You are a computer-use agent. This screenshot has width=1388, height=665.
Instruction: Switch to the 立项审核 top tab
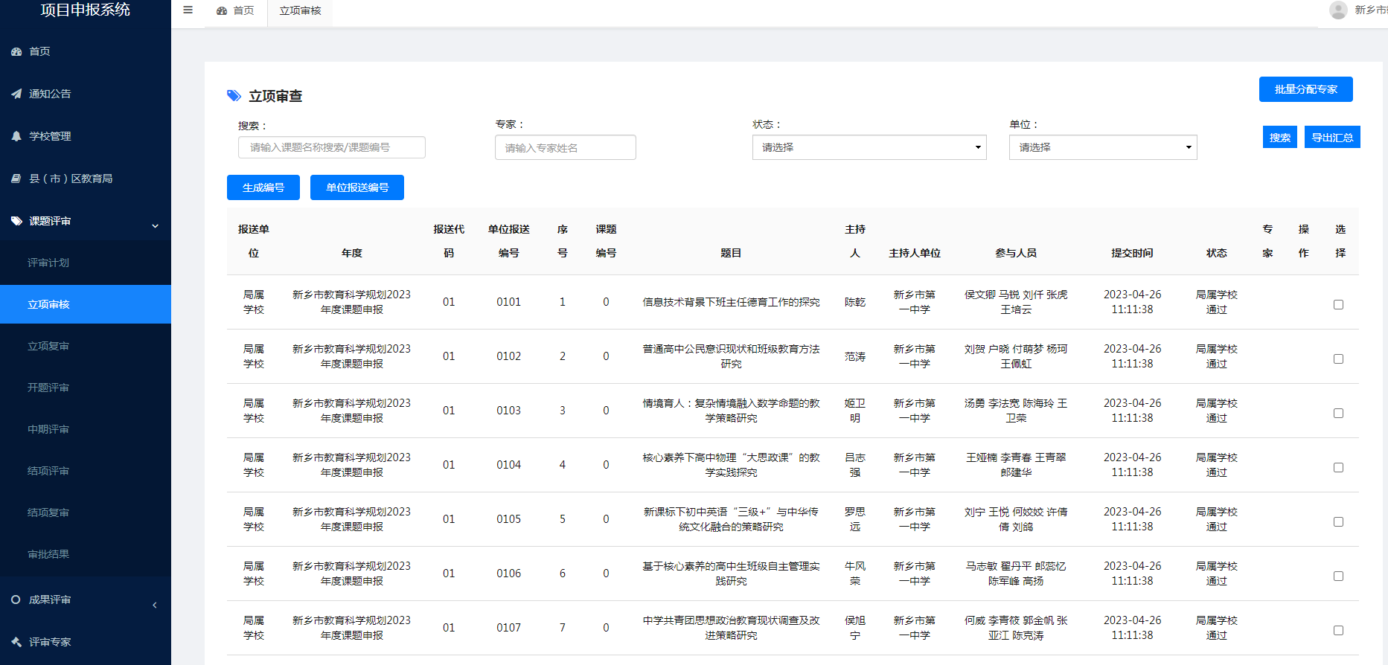click(300, 10)
